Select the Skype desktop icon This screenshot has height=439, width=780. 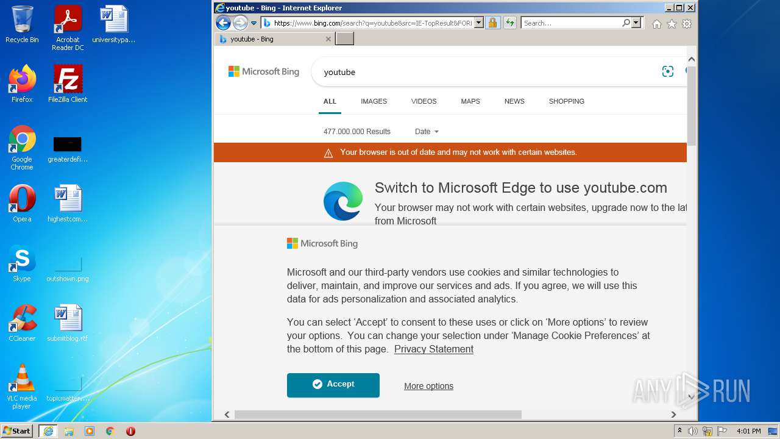click(22, 263)
